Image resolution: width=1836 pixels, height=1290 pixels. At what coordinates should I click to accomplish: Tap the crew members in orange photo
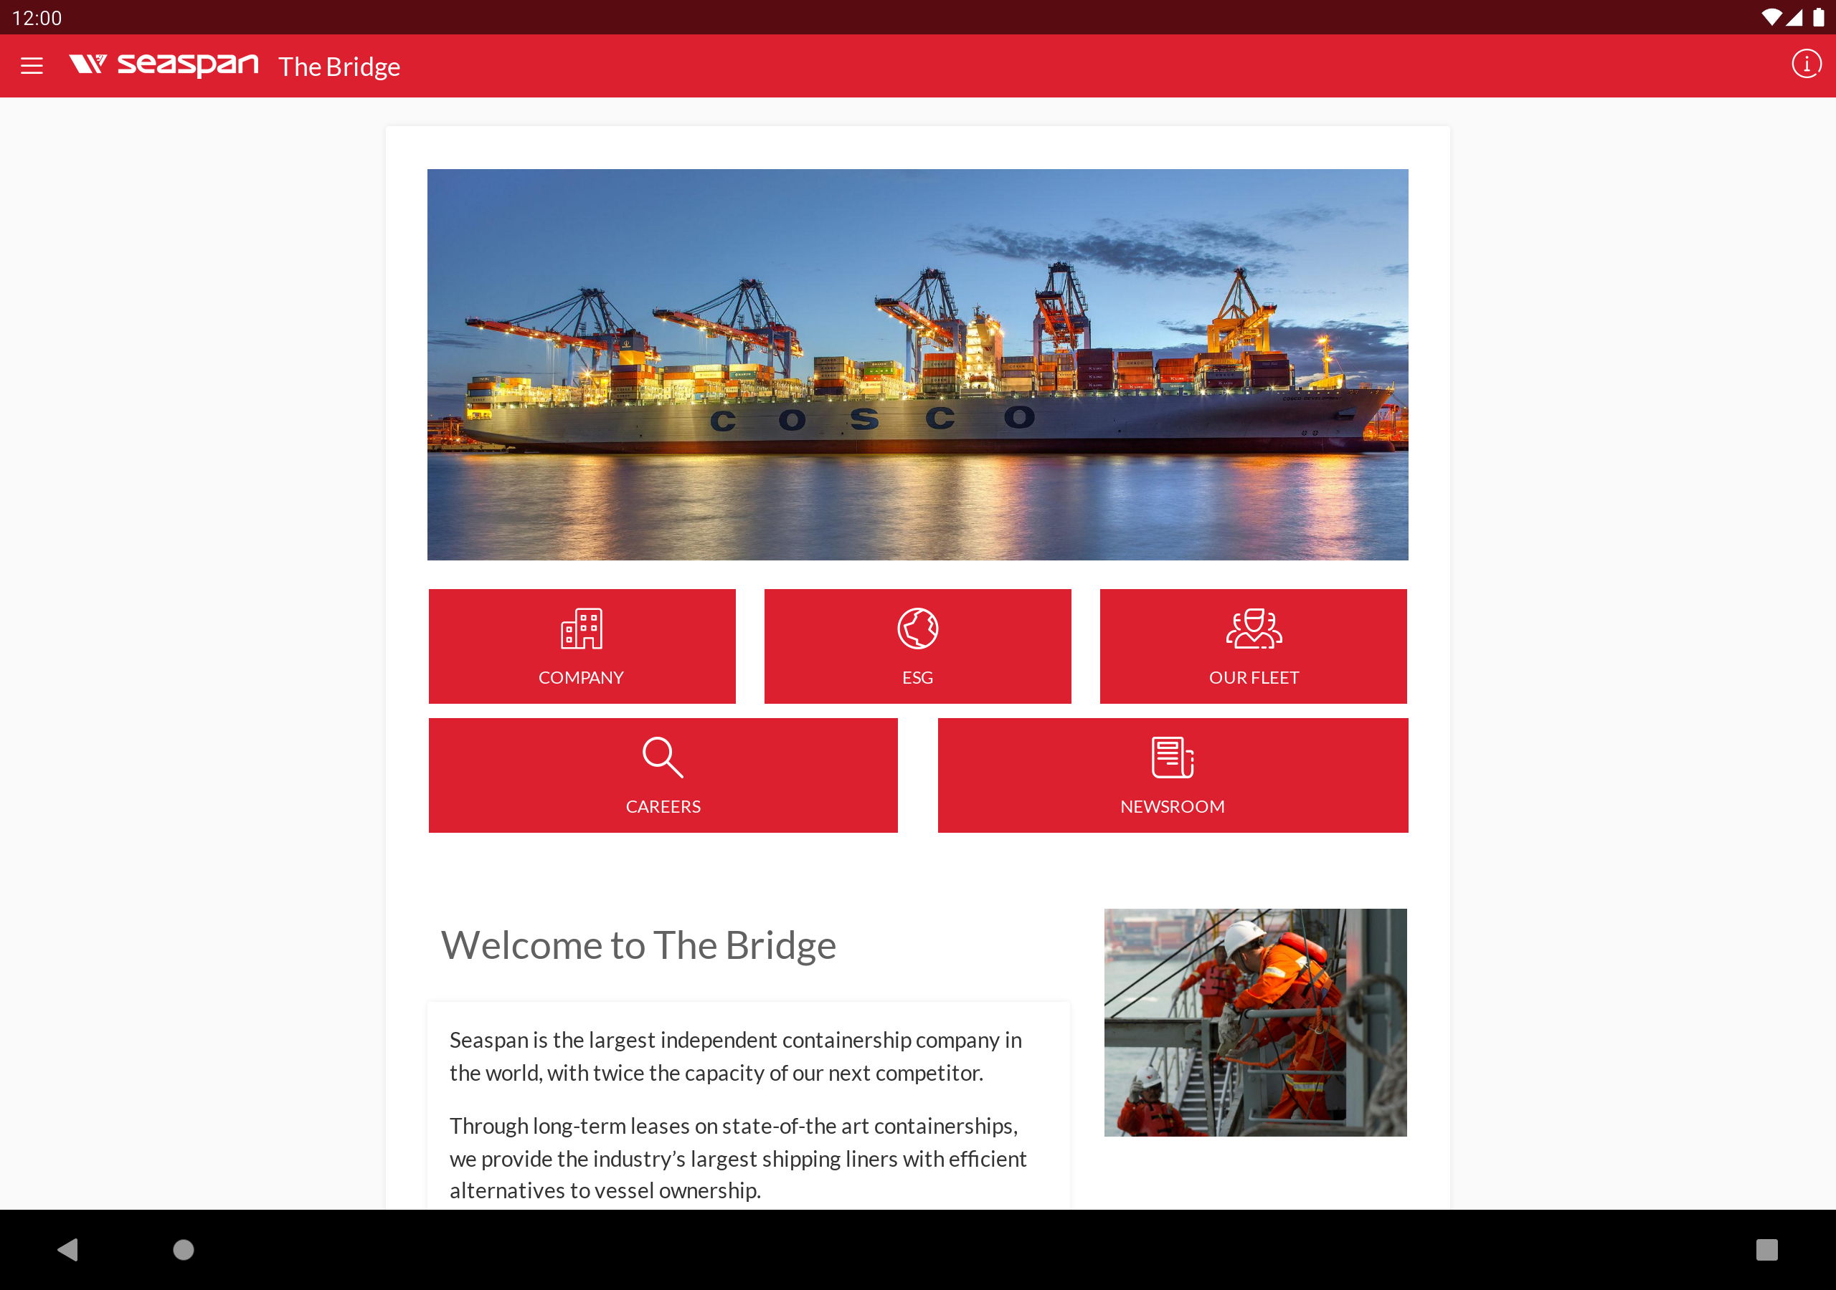[x=1256, y=1022]
